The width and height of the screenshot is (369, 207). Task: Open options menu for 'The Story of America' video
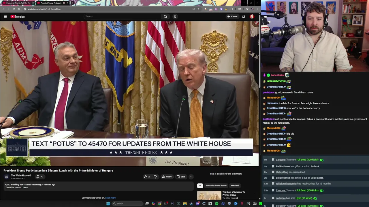(x=254, y=193)
